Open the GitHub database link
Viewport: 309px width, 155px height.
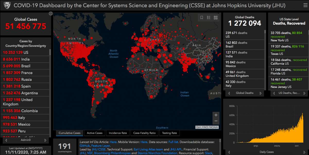[85, 146]
